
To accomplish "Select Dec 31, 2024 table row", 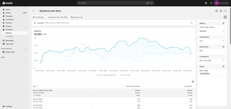I will point(114,100).
